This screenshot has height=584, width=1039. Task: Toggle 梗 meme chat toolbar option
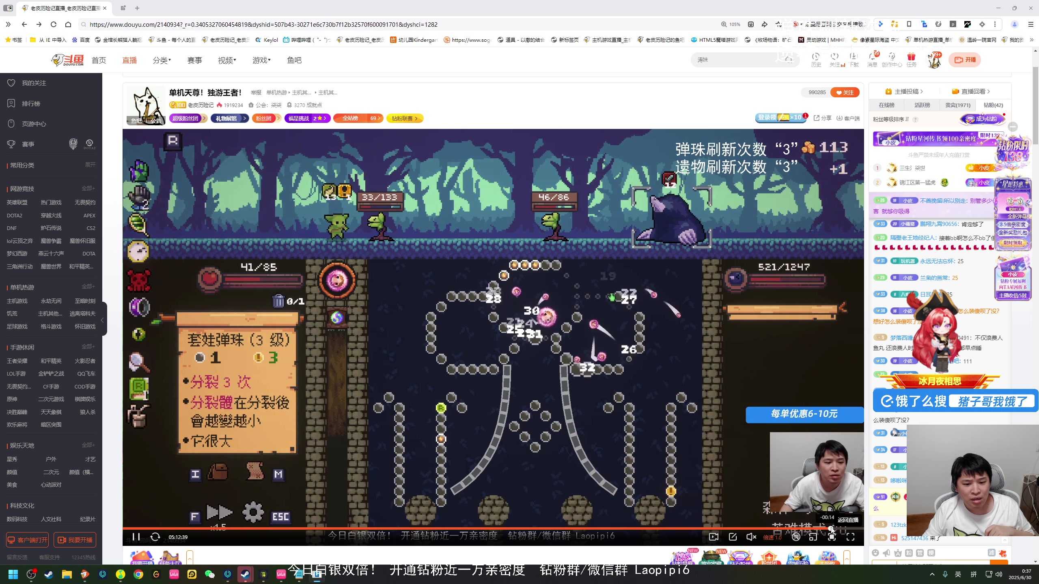[931, 553]
